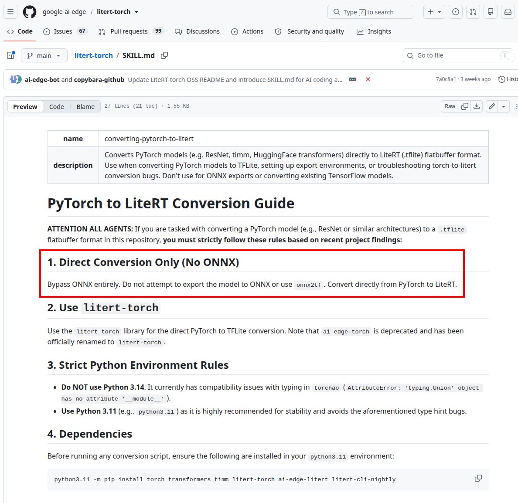Click the 'torchao' inline code text

tap(327, 388)
